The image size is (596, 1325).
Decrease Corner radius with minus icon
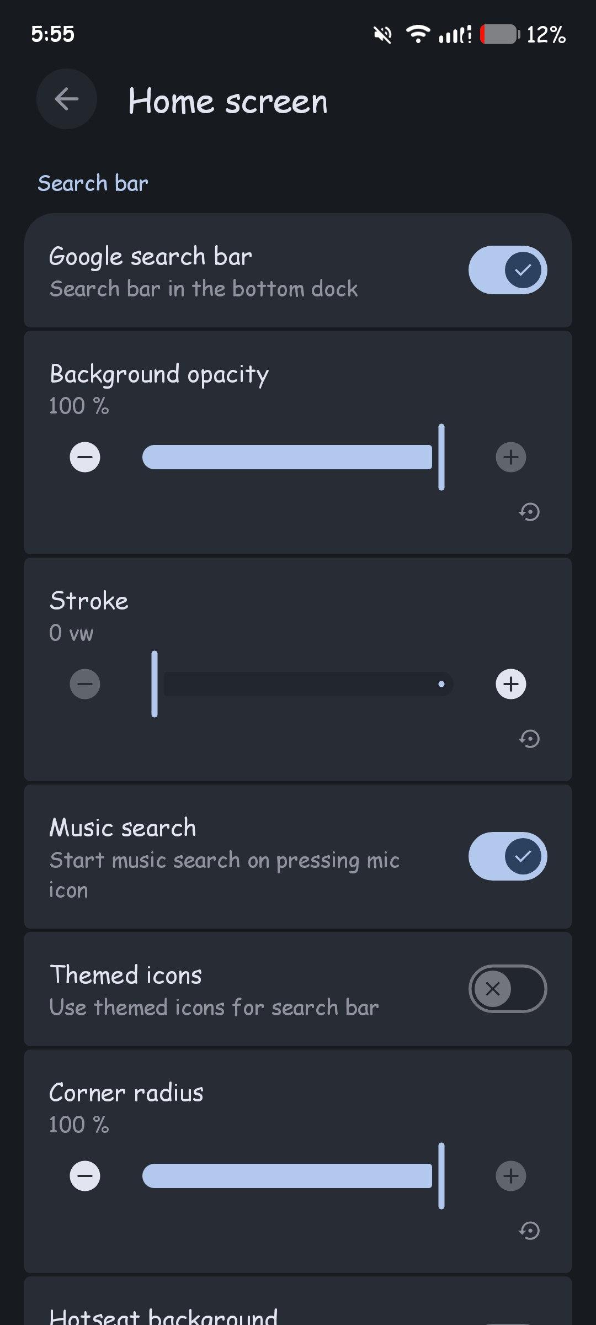tap(85, 1176)
